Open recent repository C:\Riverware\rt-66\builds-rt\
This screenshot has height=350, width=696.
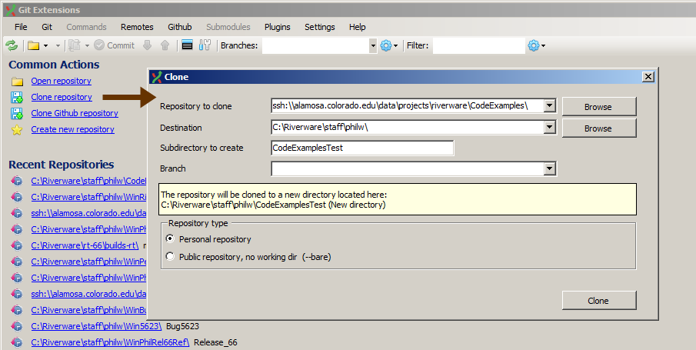pyautogui.click(x=85, y=245)
